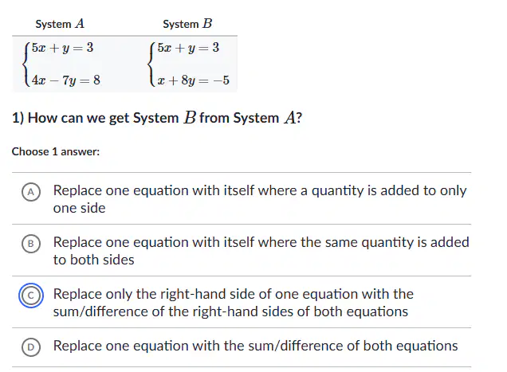This screenshot has height=372, width=507.
Task: Click the curly brace of System B
Action: point(152,64)
